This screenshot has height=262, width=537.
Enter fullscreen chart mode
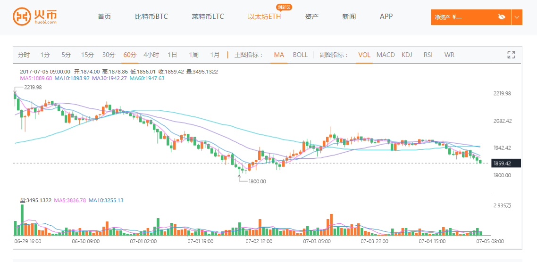(x=511, y=55)
